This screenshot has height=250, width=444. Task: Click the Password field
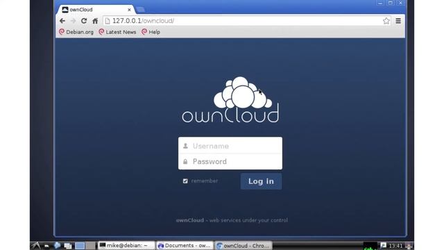tap(230, 162)
